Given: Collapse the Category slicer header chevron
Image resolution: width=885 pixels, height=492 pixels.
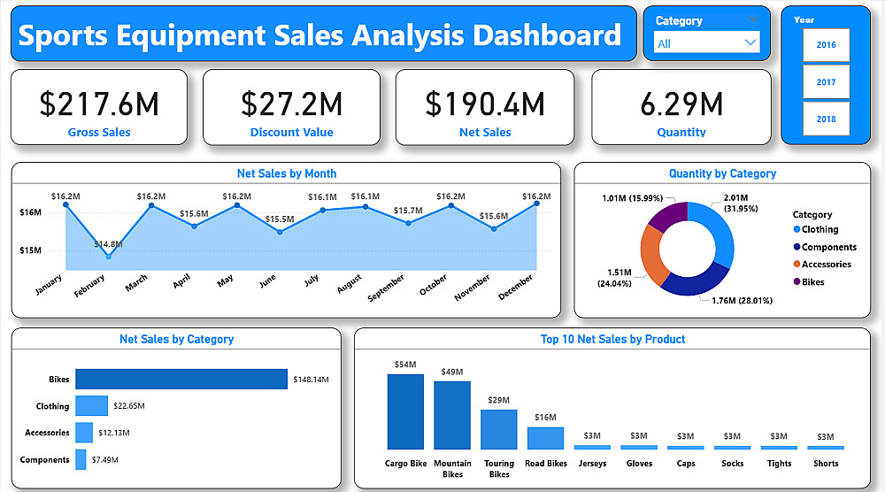Looking at the screenshot, I should [753, 19].
